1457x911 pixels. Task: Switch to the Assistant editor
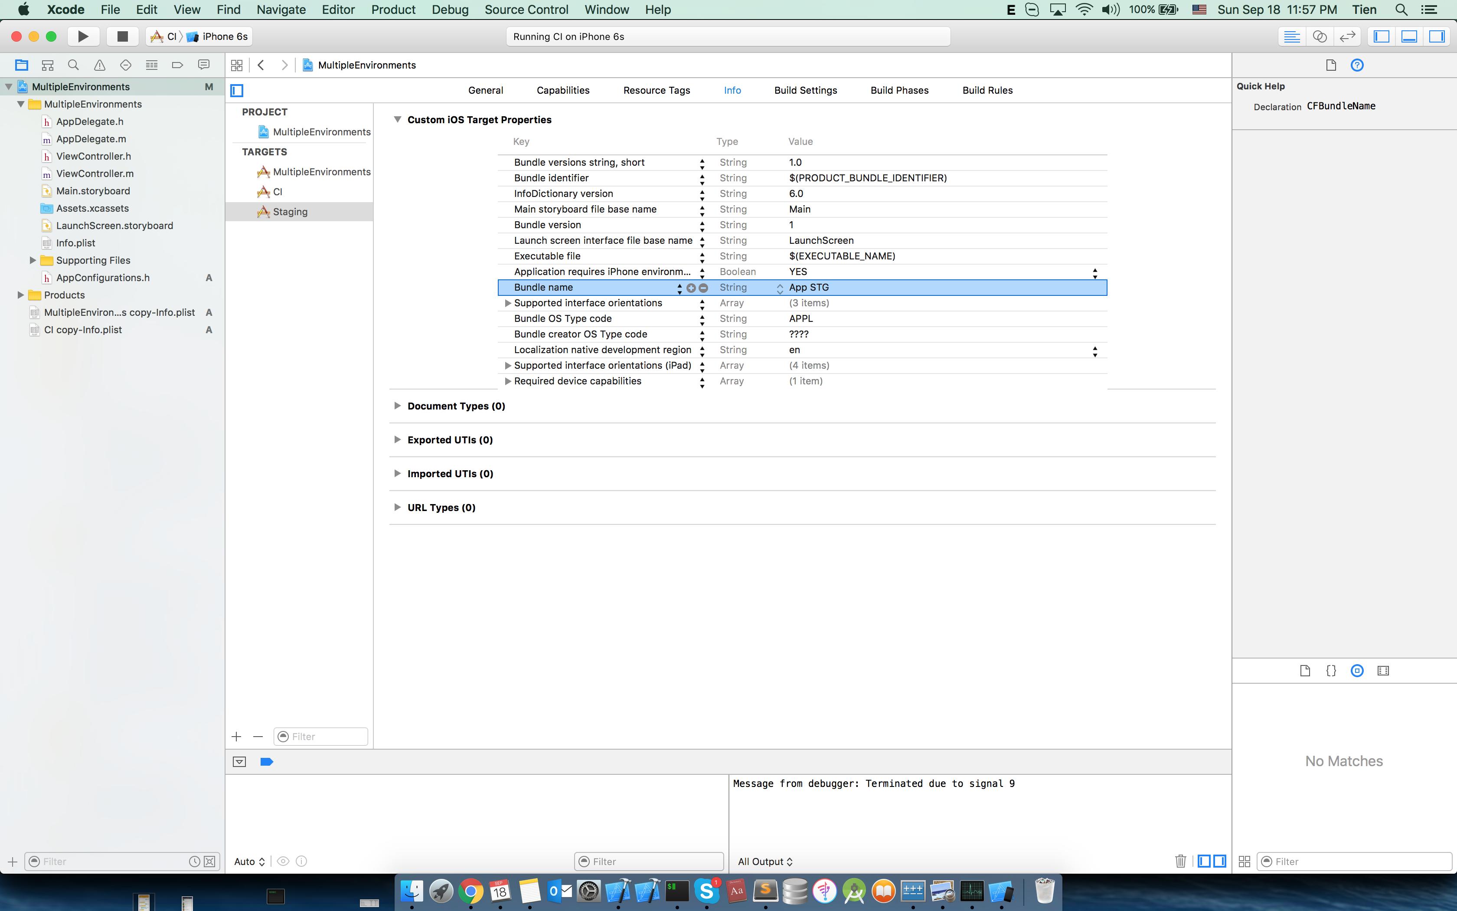click(1319, 36)
